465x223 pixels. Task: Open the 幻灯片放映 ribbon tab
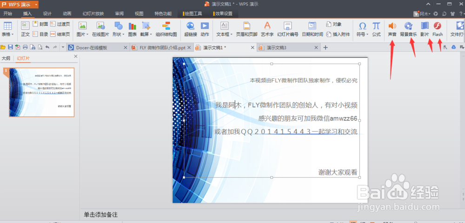(x=93, y=13)
